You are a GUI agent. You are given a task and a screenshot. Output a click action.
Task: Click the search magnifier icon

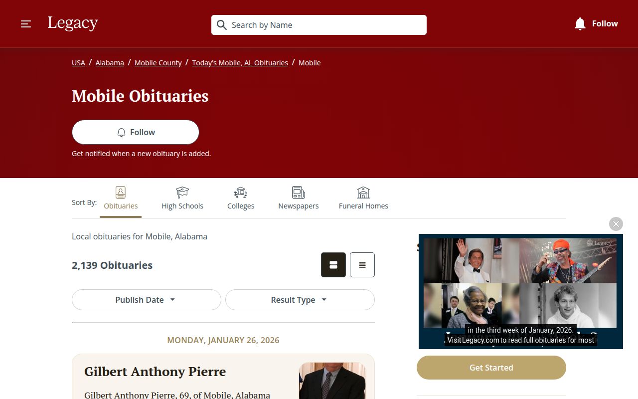[x=222, y=25]
